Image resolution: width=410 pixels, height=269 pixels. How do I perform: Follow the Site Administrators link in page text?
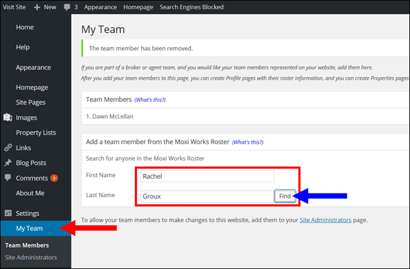coord(326,220)
